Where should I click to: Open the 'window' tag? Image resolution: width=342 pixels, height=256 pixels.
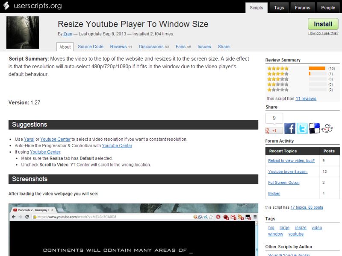[x=275, y=234]
